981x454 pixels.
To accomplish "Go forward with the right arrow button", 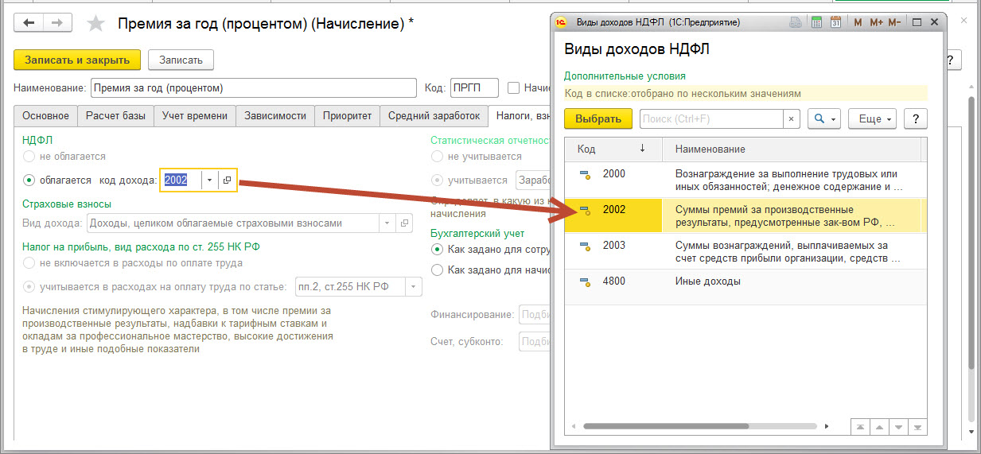I will (58, 23).
